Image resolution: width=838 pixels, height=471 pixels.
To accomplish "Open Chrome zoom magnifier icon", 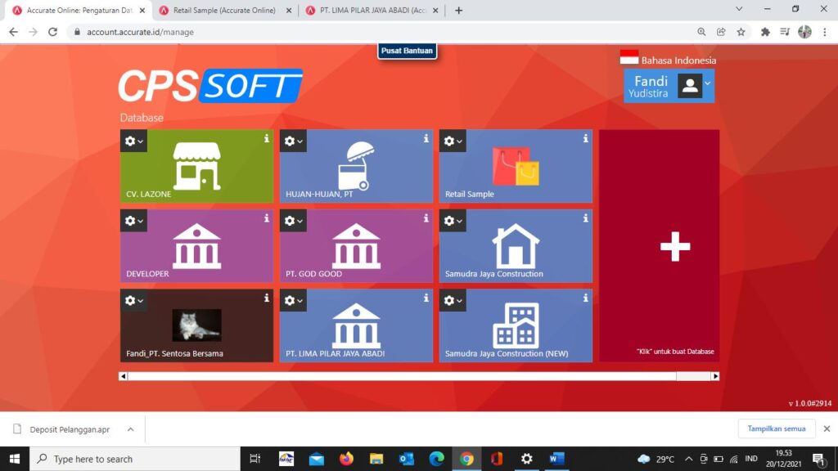I will [x=701, y=32].
